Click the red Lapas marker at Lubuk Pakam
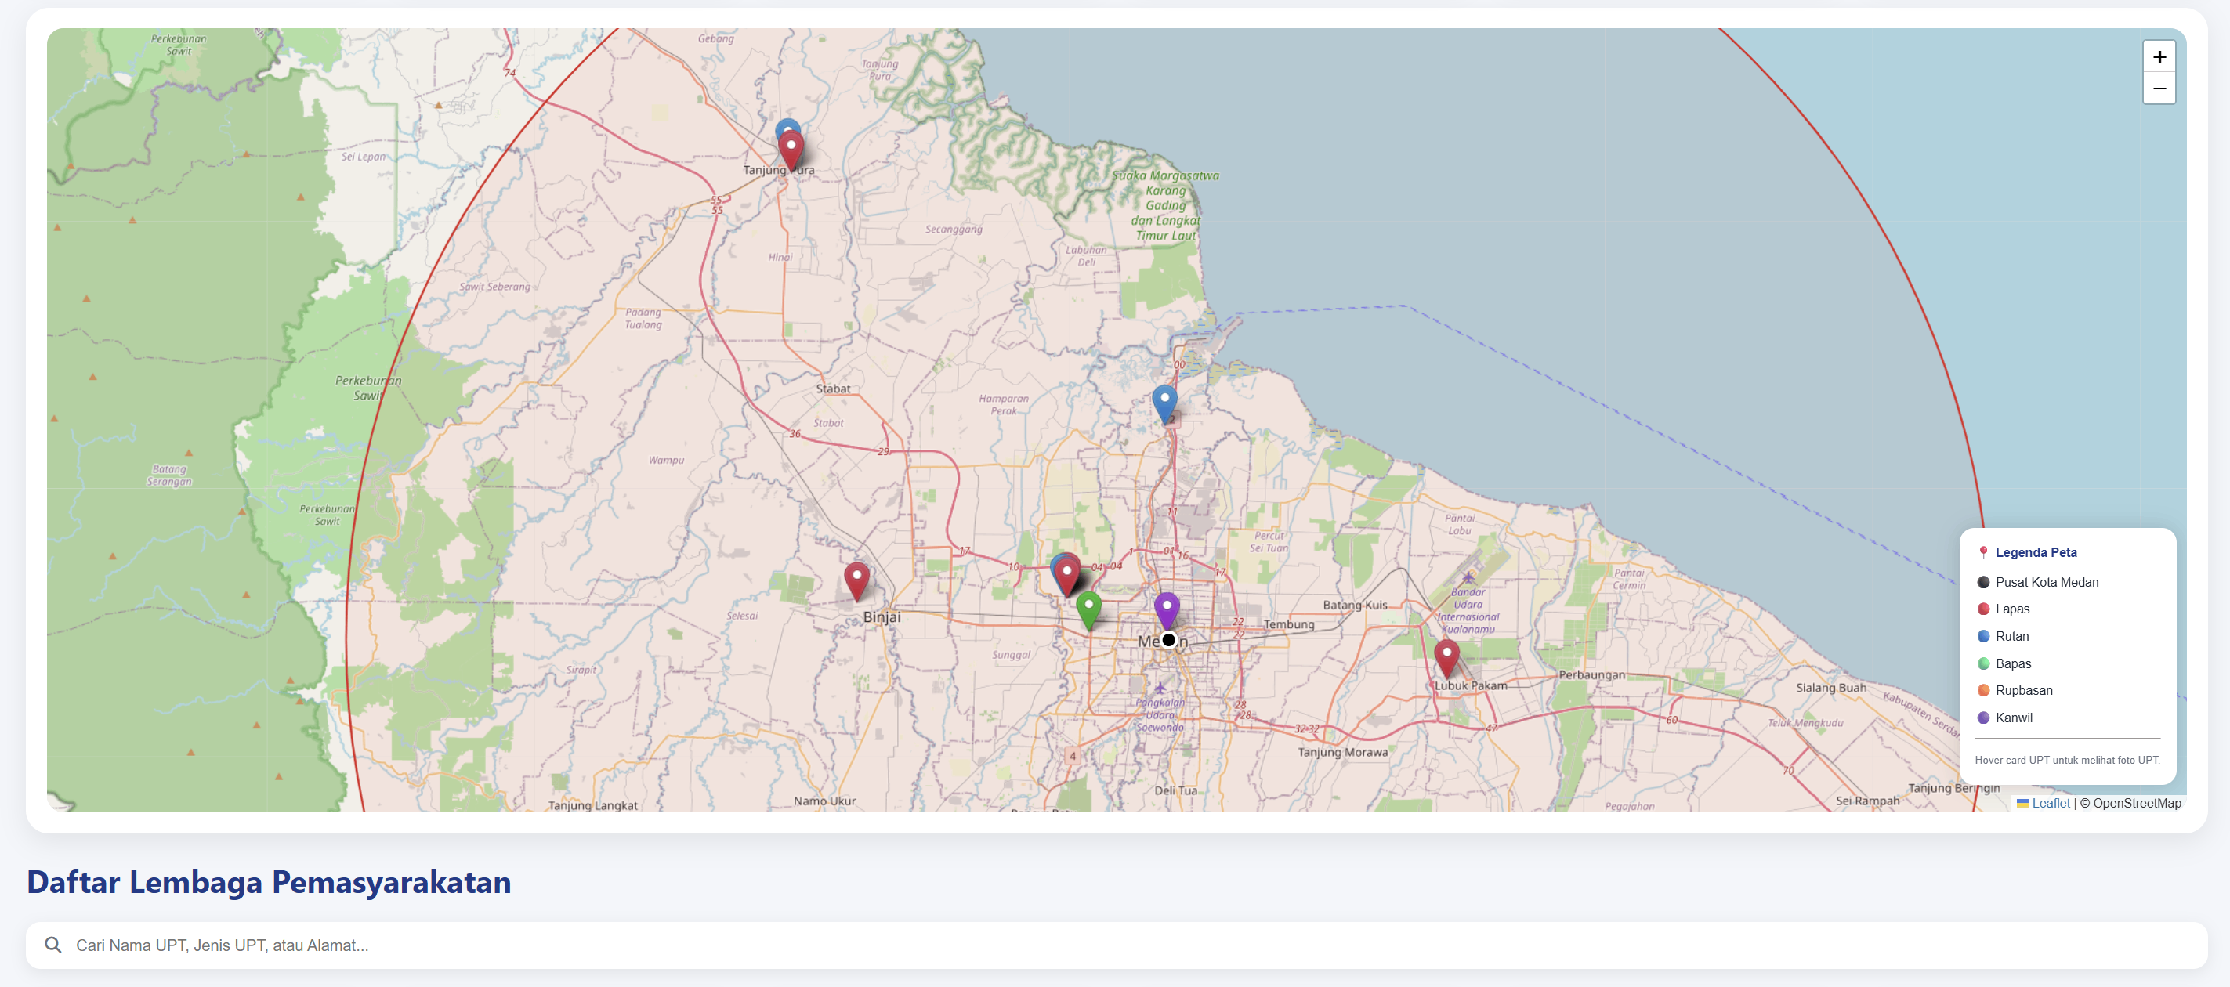This screenshot has width=2230, height=987. pos(1446,658)
